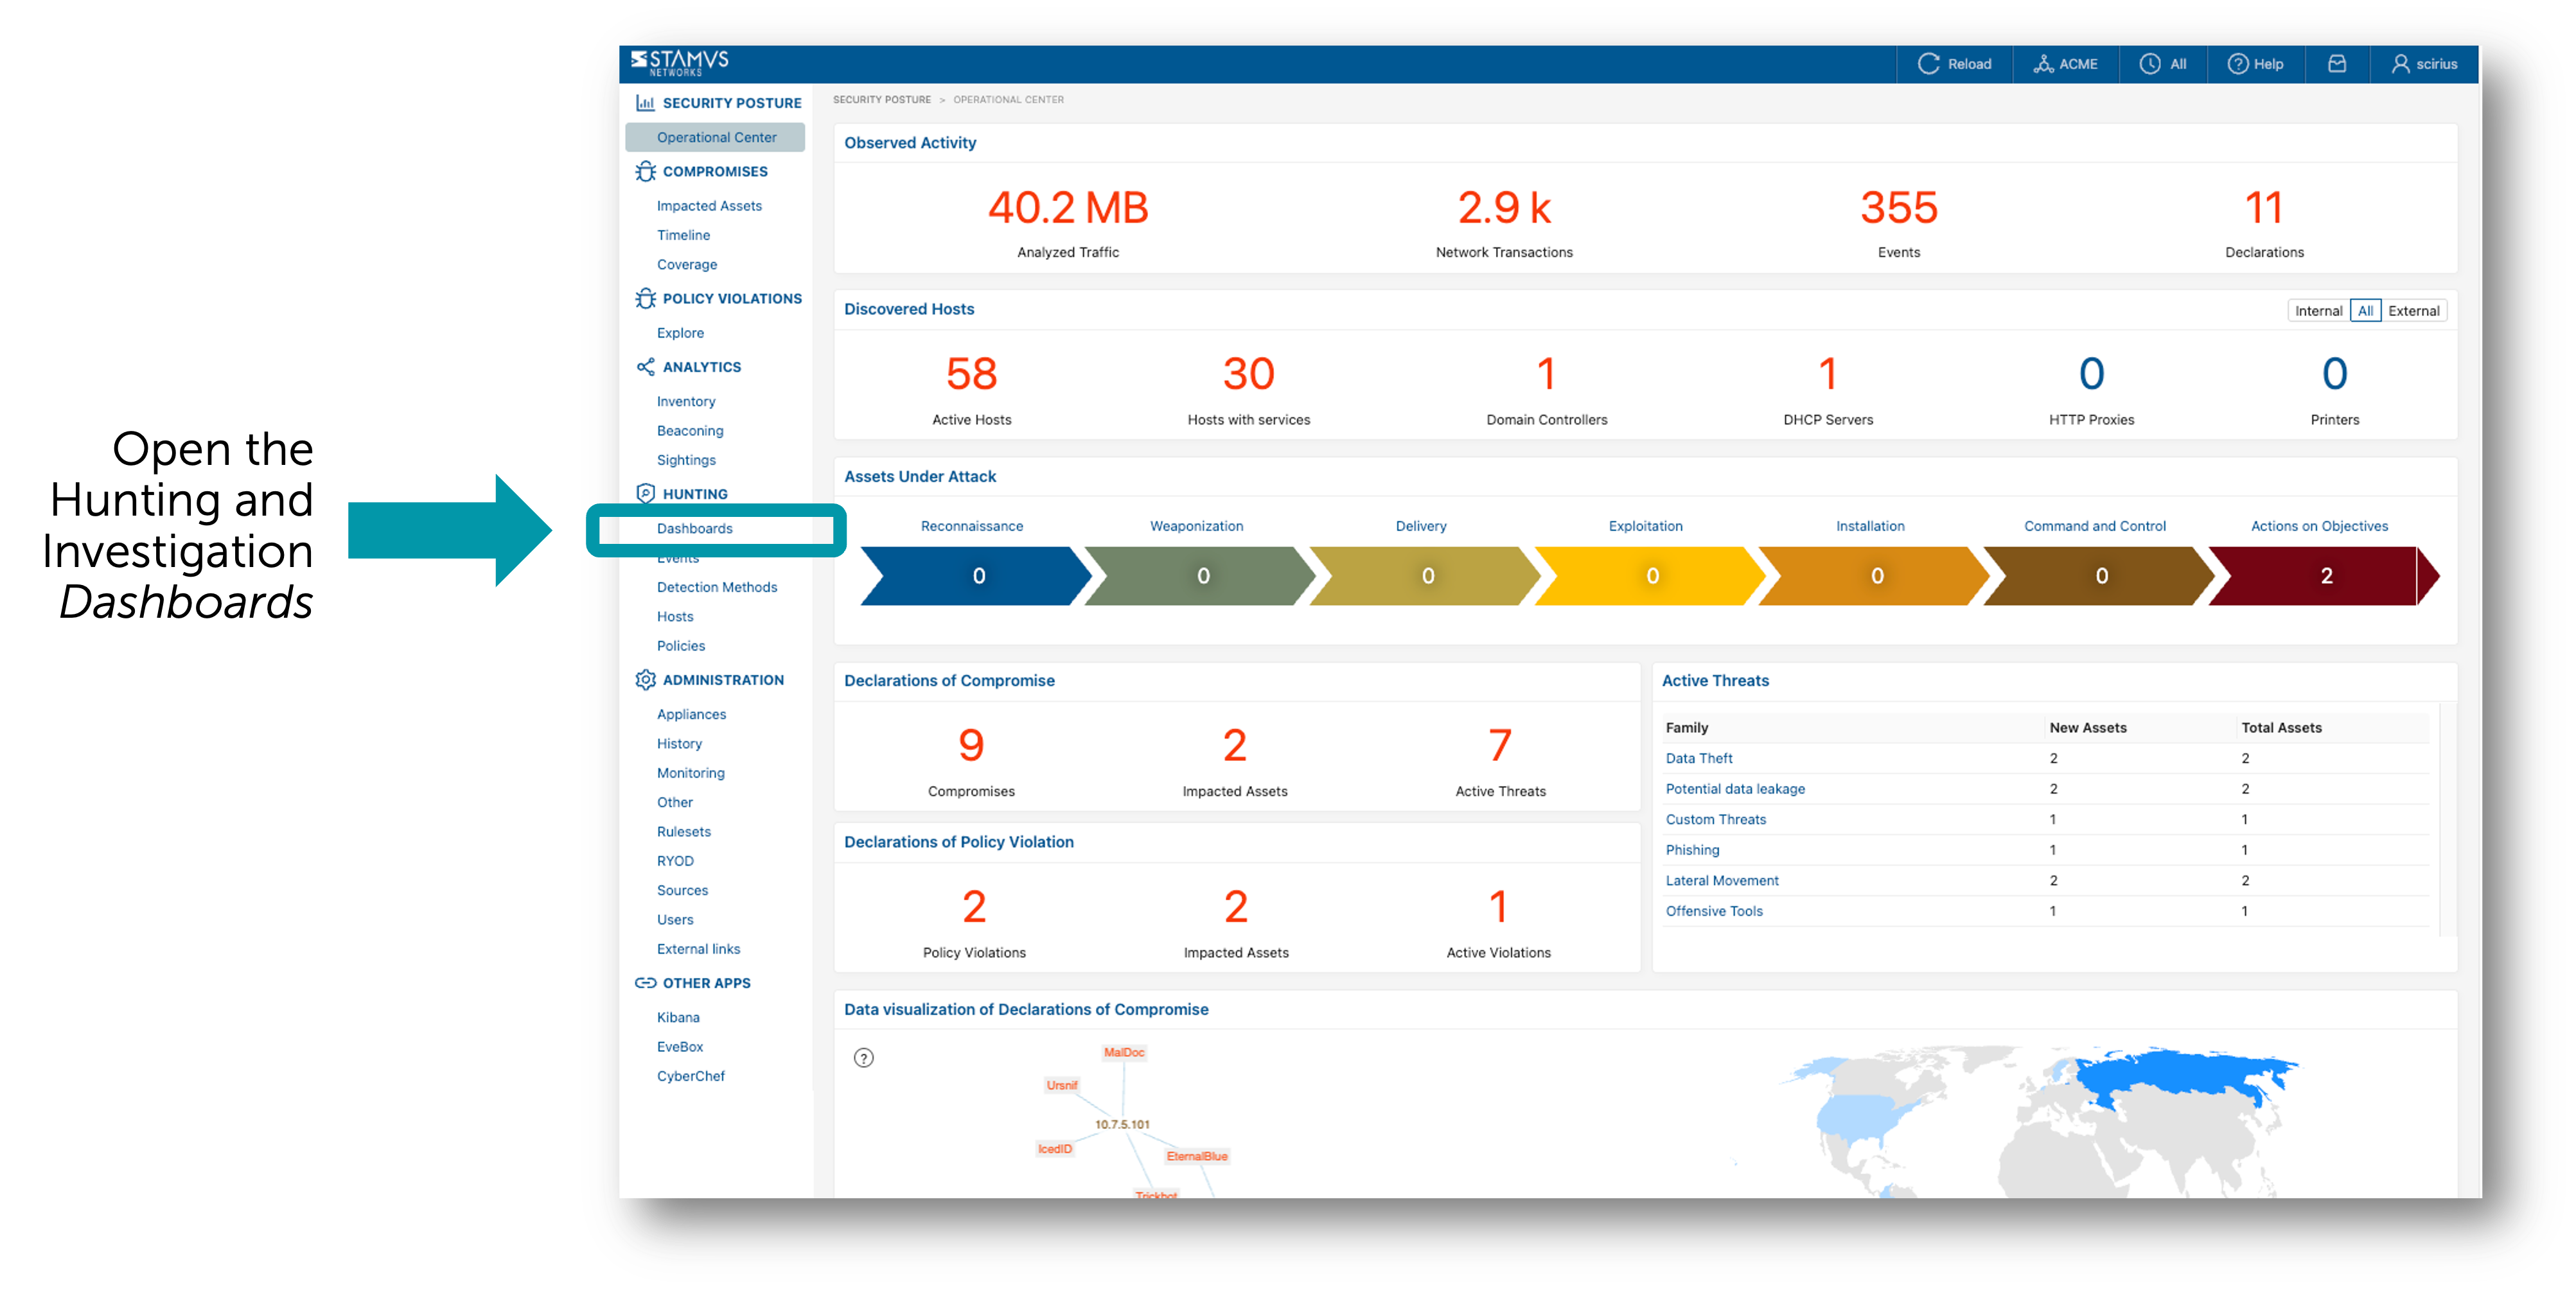Click the Compromises bug icon
The image size is (2576, 1292).
click(645, 171)
